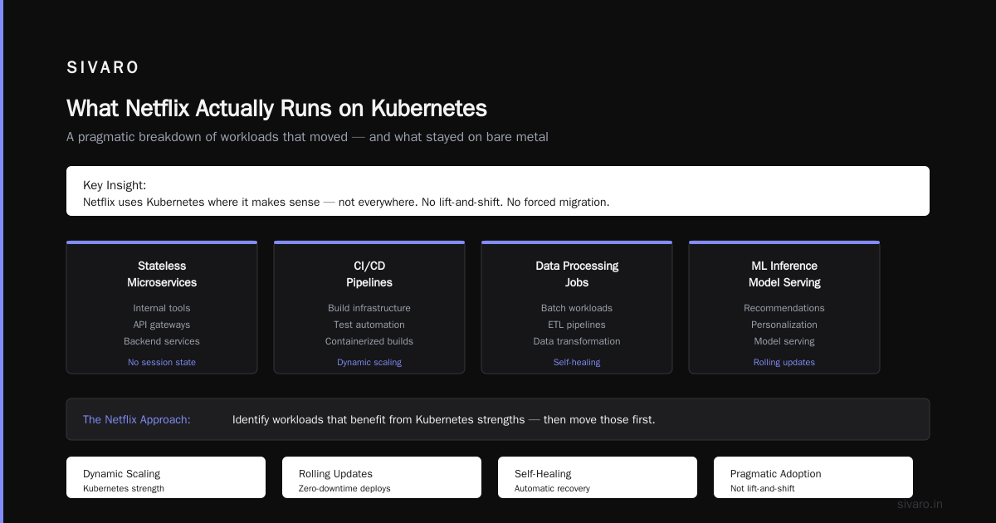Screen dimensions: 996x523
Task: Click the Dynamic Scaling bottom card title
Action: (x=122, y=474)
